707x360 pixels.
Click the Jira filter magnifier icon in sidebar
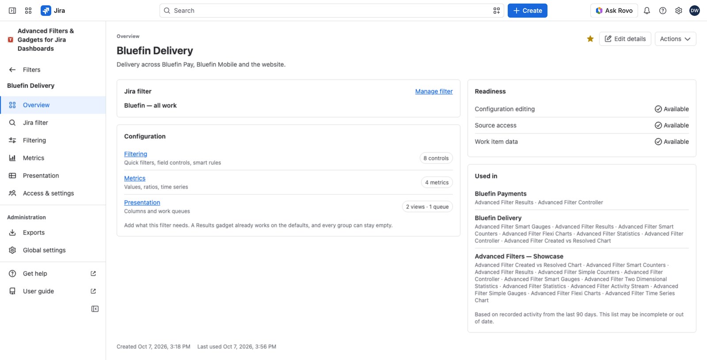click(x=12, y=123)
